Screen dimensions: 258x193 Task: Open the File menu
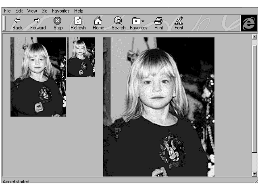click(7, 11)
